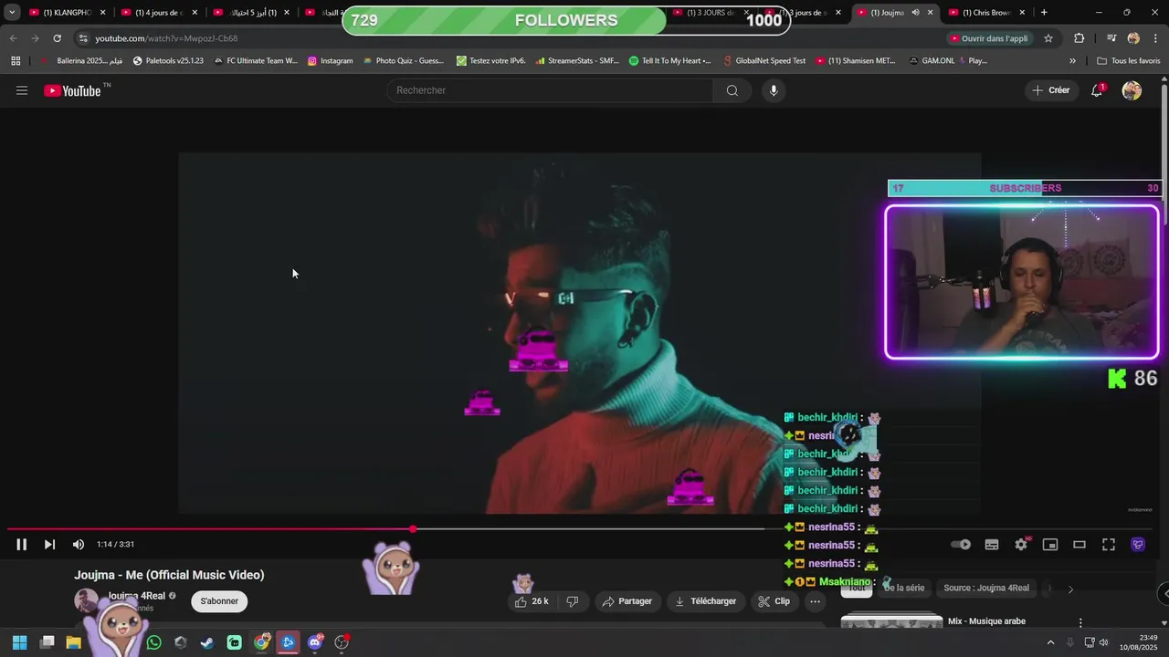This screenshot has height=657, width=1169.
Task: Show more filter chips with arrow
Action: tap(1070, 589)
